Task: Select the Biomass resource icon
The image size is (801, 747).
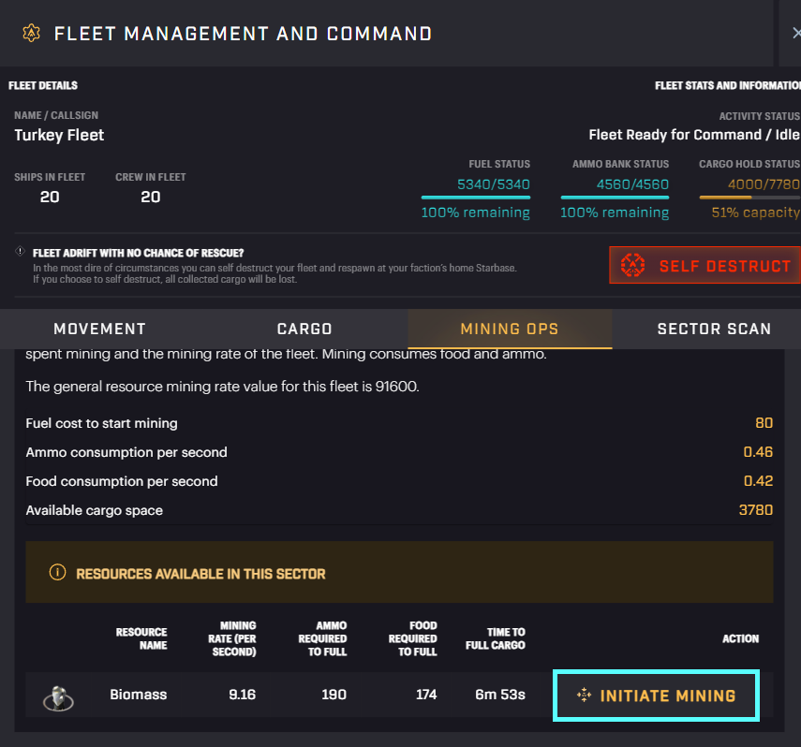Action: click(58, 696)
